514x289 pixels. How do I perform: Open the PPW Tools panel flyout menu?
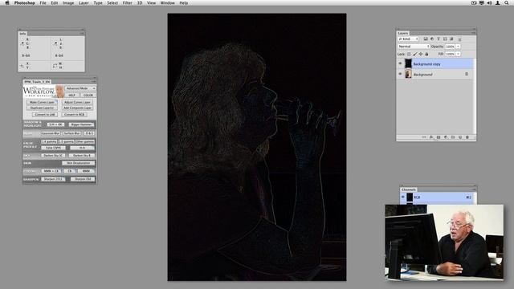point(93,82)
